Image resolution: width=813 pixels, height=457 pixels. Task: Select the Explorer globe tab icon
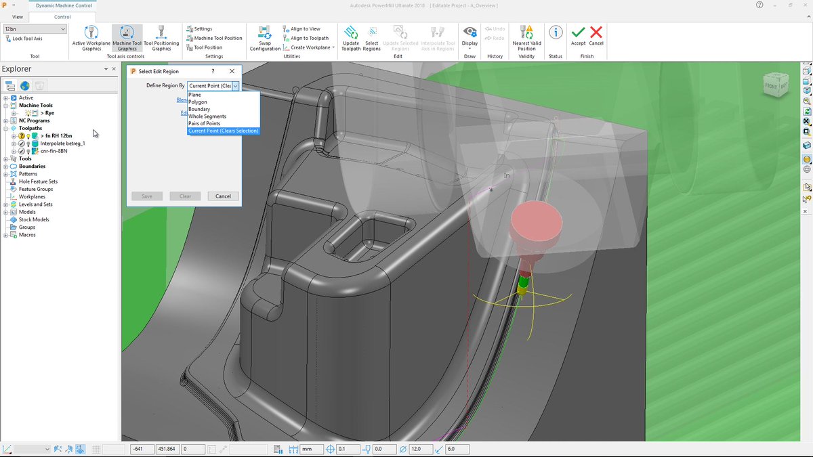pos(25,85)
